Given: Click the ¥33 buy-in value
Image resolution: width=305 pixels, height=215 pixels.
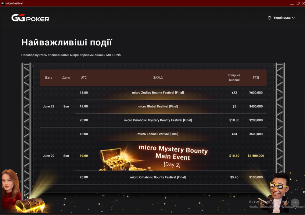Looking at the screenshot, I should [x=234, y=134].
